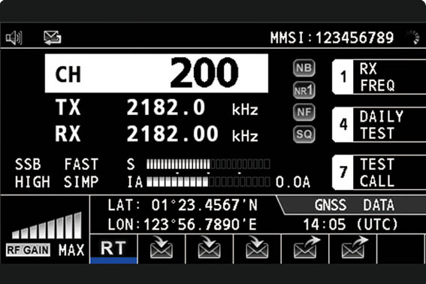Select the 7 TEST CALL button
This screenshot has height=284, width=426.
click(379, 173)
